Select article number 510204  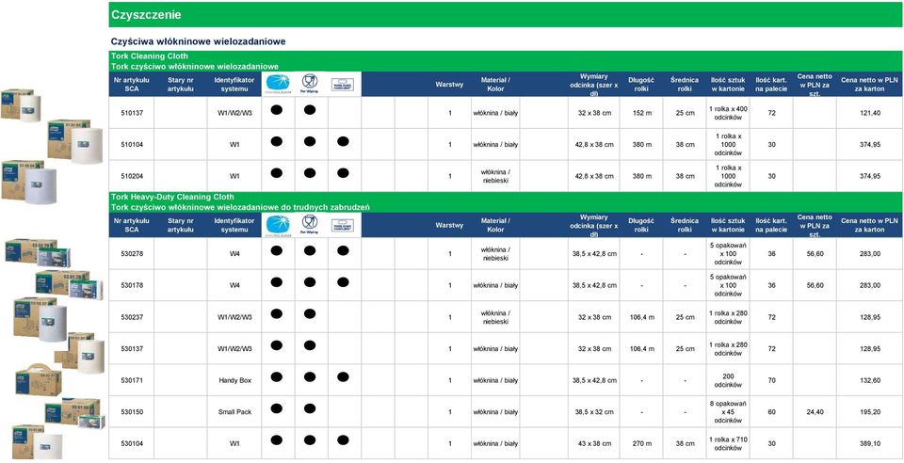click(132, 176)
